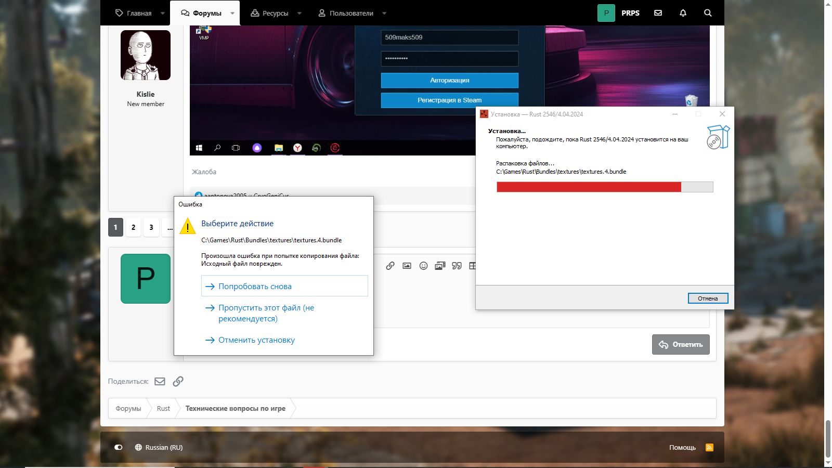Expand the Пользователи dropdown arrow
Screen dimensions: 832x468
tap(384, 14)
